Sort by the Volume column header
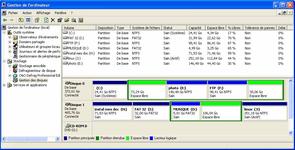The image size is (295, 150). coord(79,28)
